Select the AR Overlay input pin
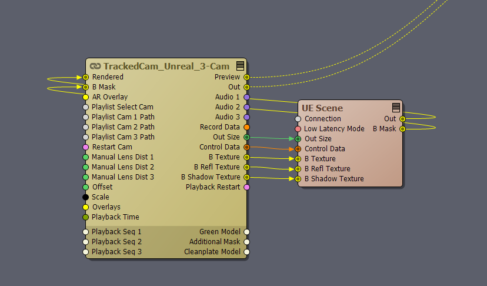487x286 pixels. pos(86,97)
